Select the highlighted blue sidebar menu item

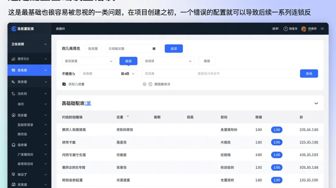tap(29, 70)
